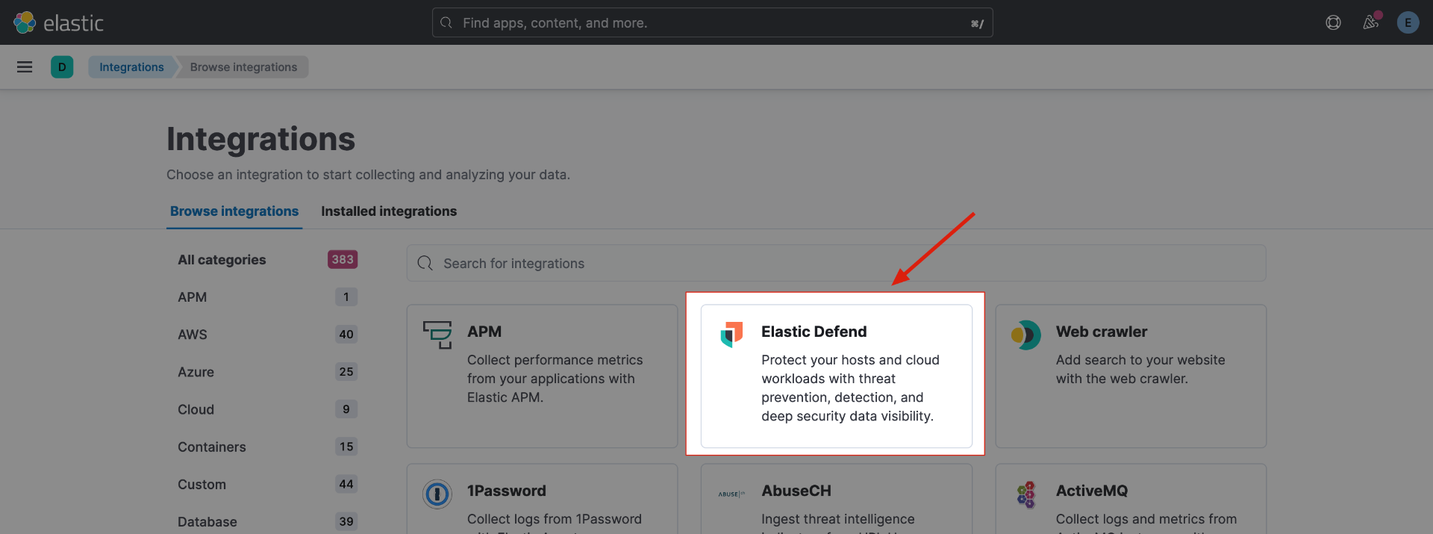Viewport: 1433px width, 534px height.
Task: Select the AWS category filter
Action: tap(193, 335)
